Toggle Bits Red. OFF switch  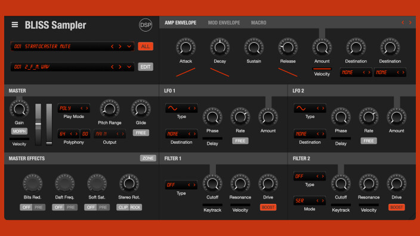[x=26, y=207]
